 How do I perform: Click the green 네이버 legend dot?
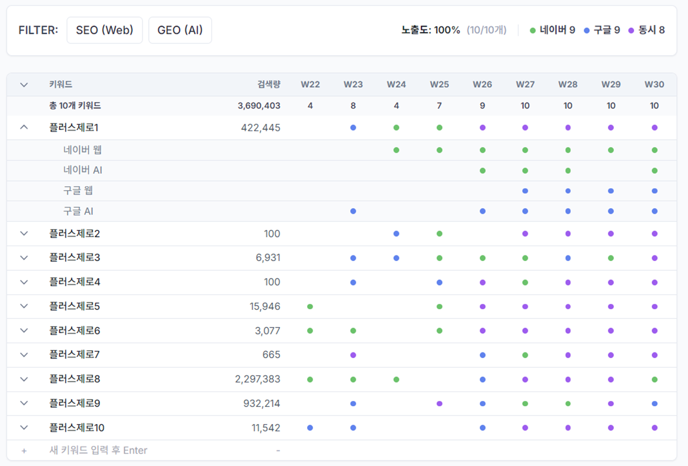(532, 30)
